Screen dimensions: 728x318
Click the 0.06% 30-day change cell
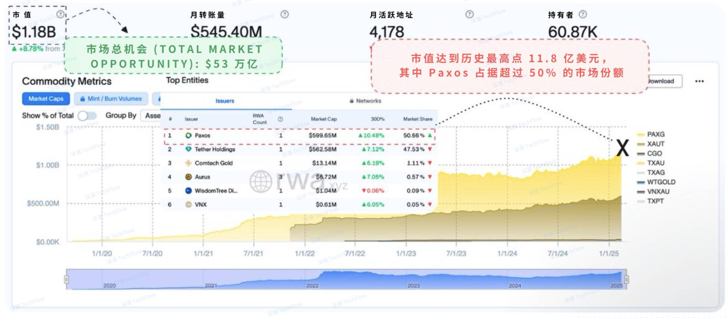pos(373,190)
